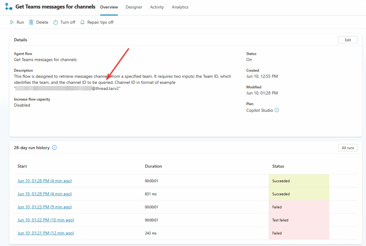
Task: Click the info icon beside 28-day run history
Action: (x=54, y=148)
